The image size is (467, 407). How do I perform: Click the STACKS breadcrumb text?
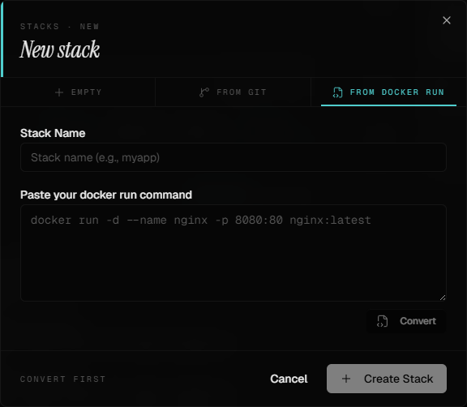pos(40,27)
